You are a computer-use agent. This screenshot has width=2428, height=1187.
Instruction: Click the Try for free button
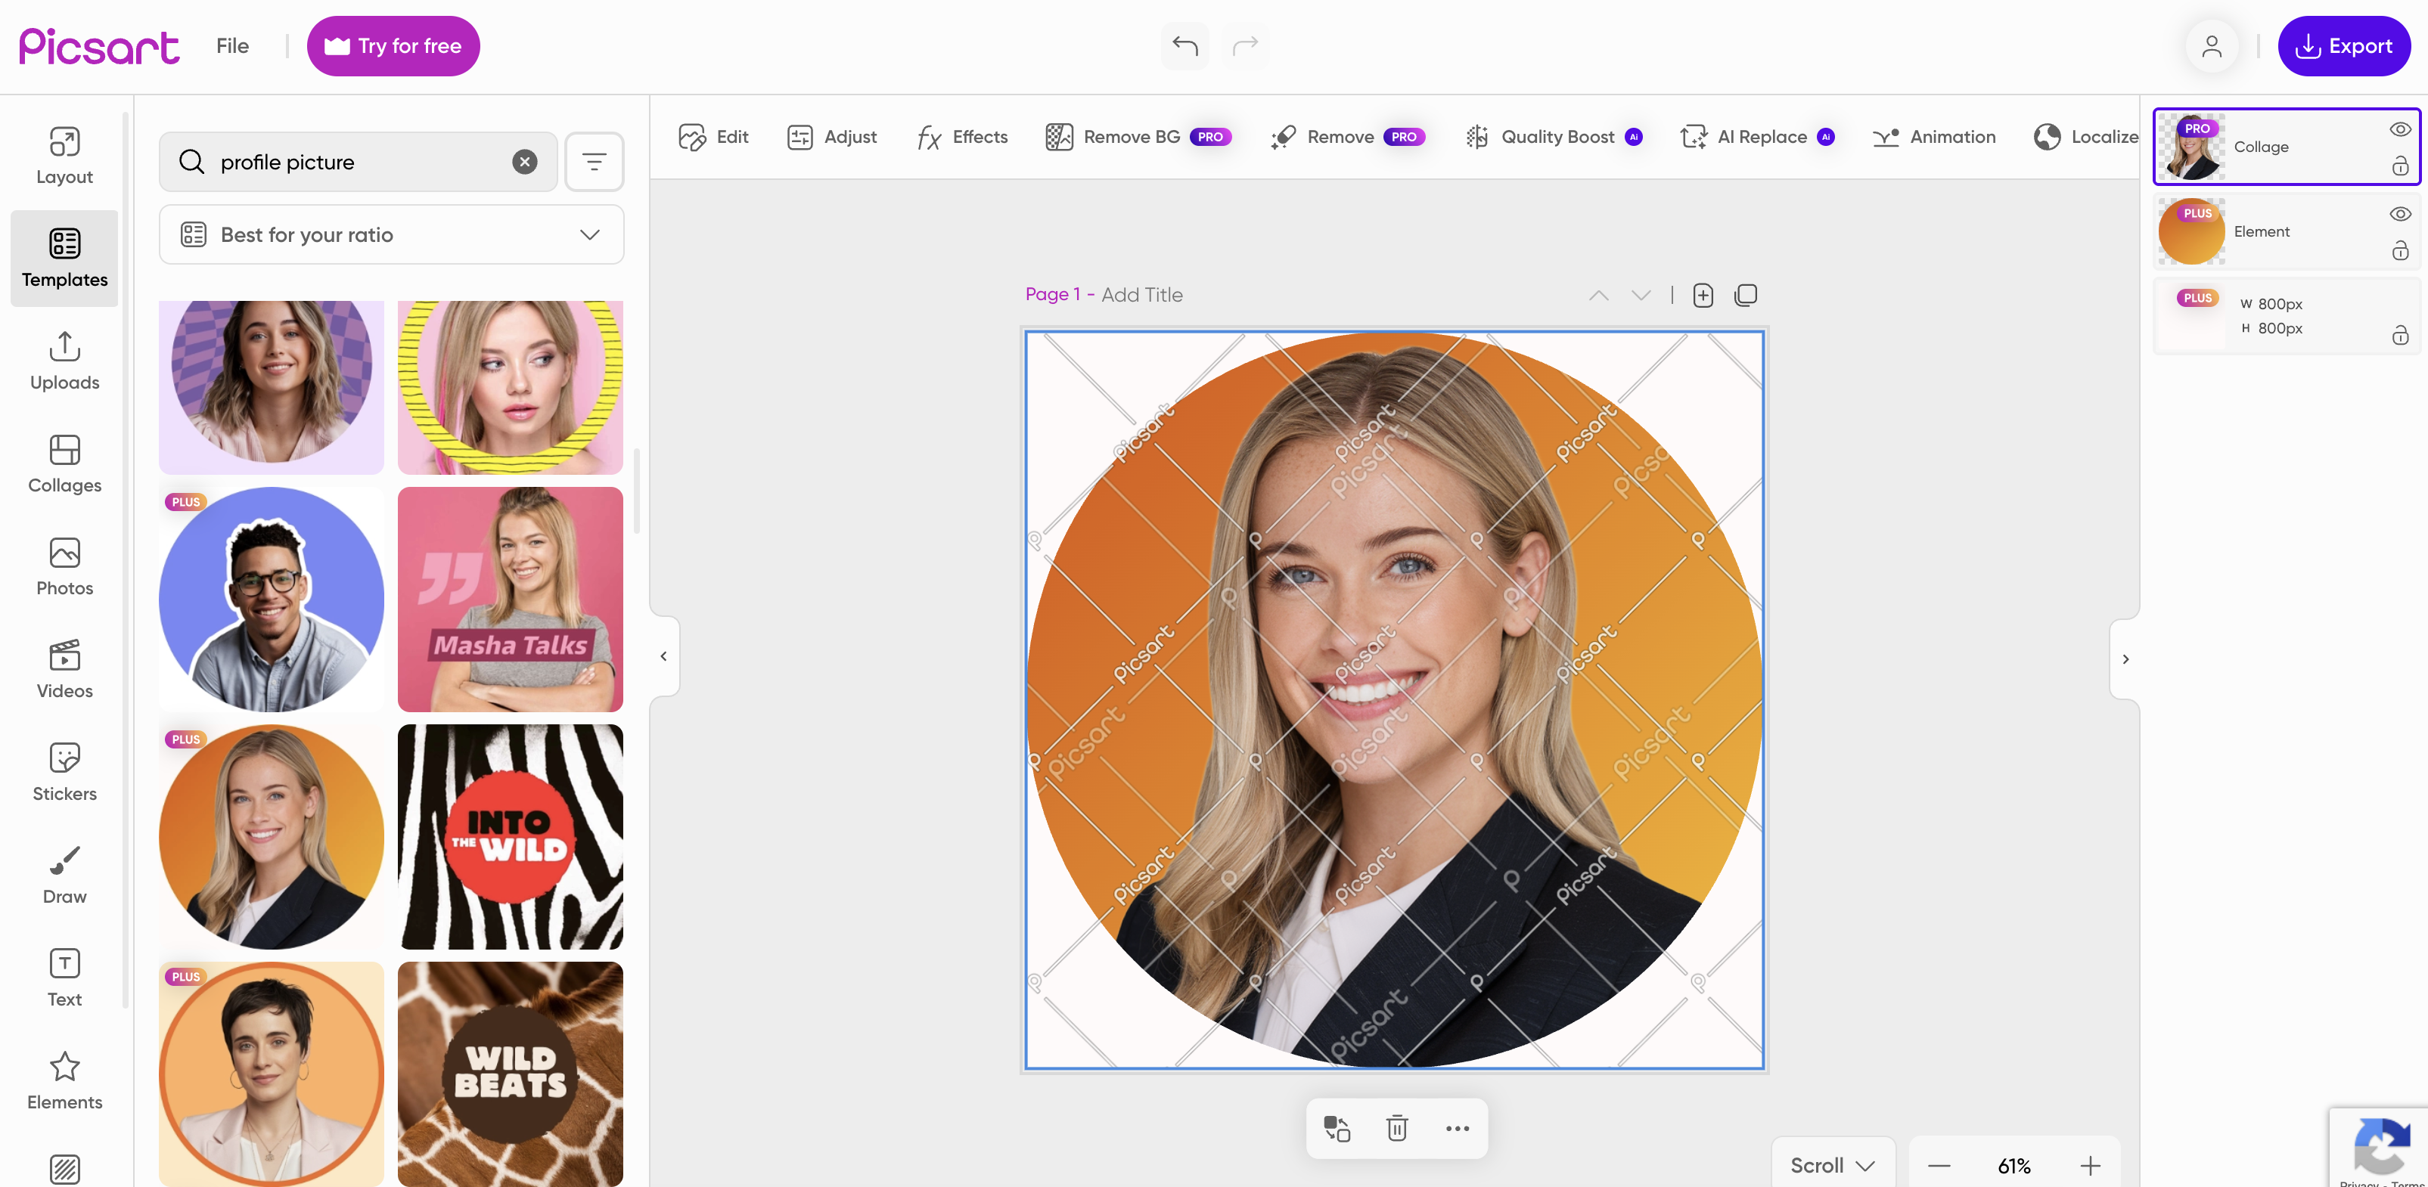pyautogui.click(x=393, y=45)
